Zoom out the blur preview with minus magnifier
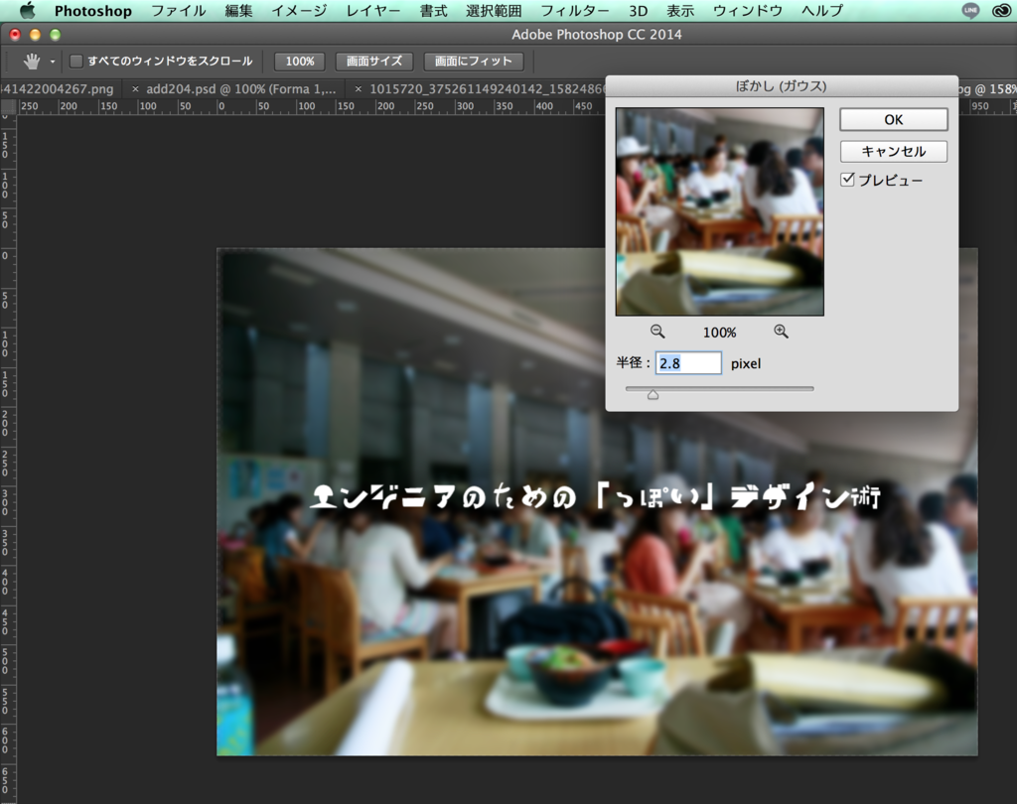Viewport: 1017px width, 804px height. tap(657, 332)
